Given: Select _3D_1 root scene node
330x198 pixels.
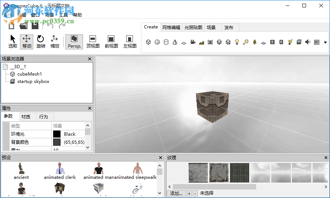Looking at the screenshot, I should pos(18,67).
